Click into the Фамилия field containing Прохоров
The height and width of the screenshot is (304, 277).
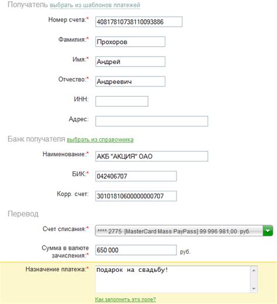click(130, 41)
